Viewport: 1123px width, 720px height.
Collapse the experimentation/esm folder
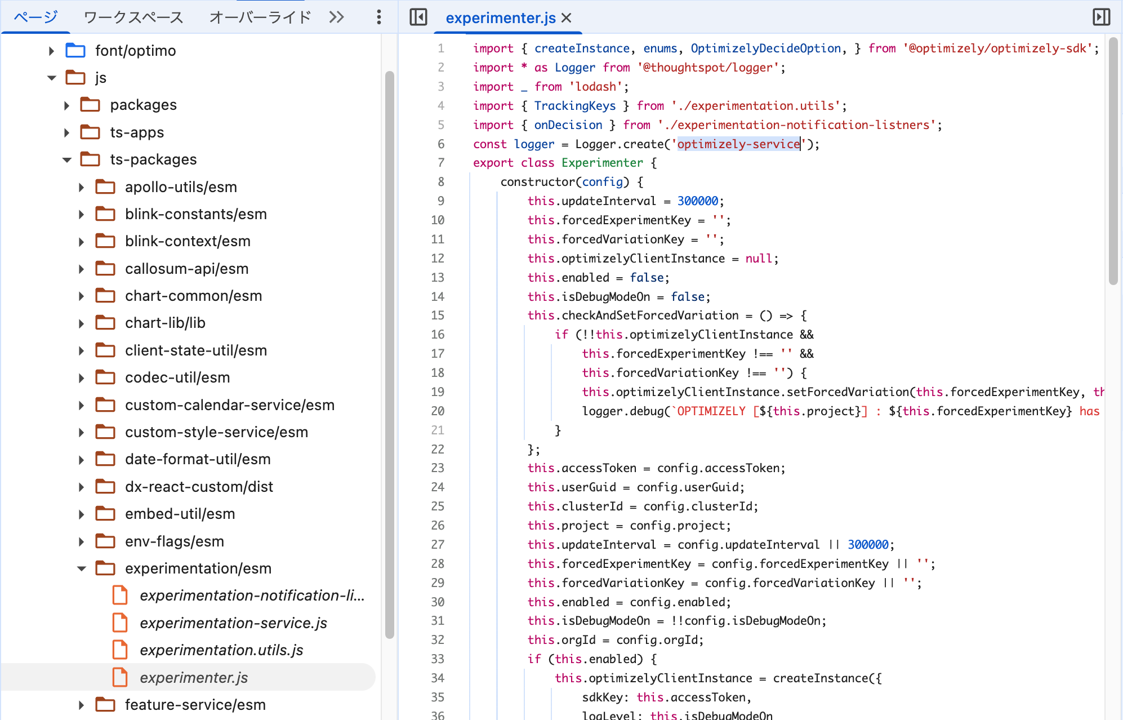pyautogui.click(x=82, y=568)
